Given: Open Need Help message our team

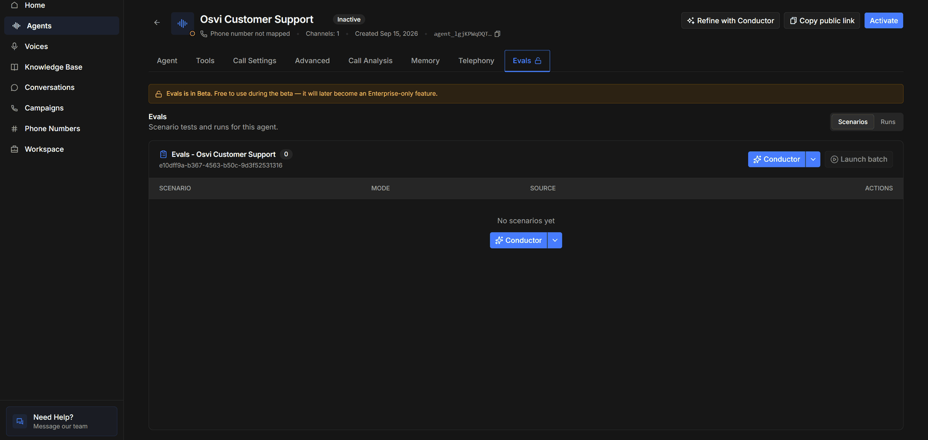Looking at the screenshot, I should pos(61,421).
